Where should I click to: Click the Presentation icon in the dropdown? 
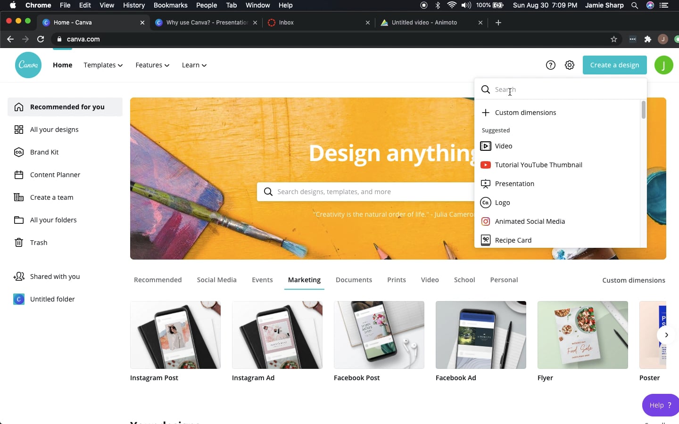[x=486, y=184]
